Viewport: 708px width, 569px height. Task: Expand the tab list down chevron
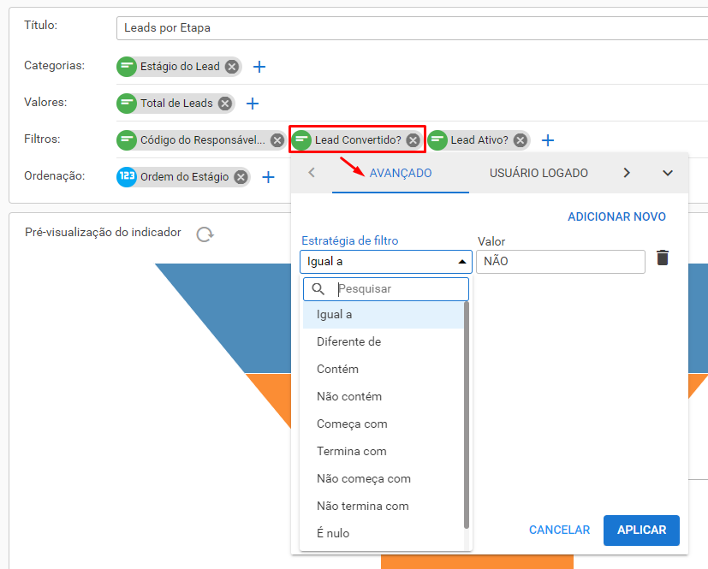(668, 173)
